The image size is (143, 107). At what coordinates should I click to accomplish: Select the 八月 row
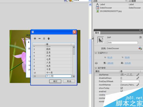[53, 62]
